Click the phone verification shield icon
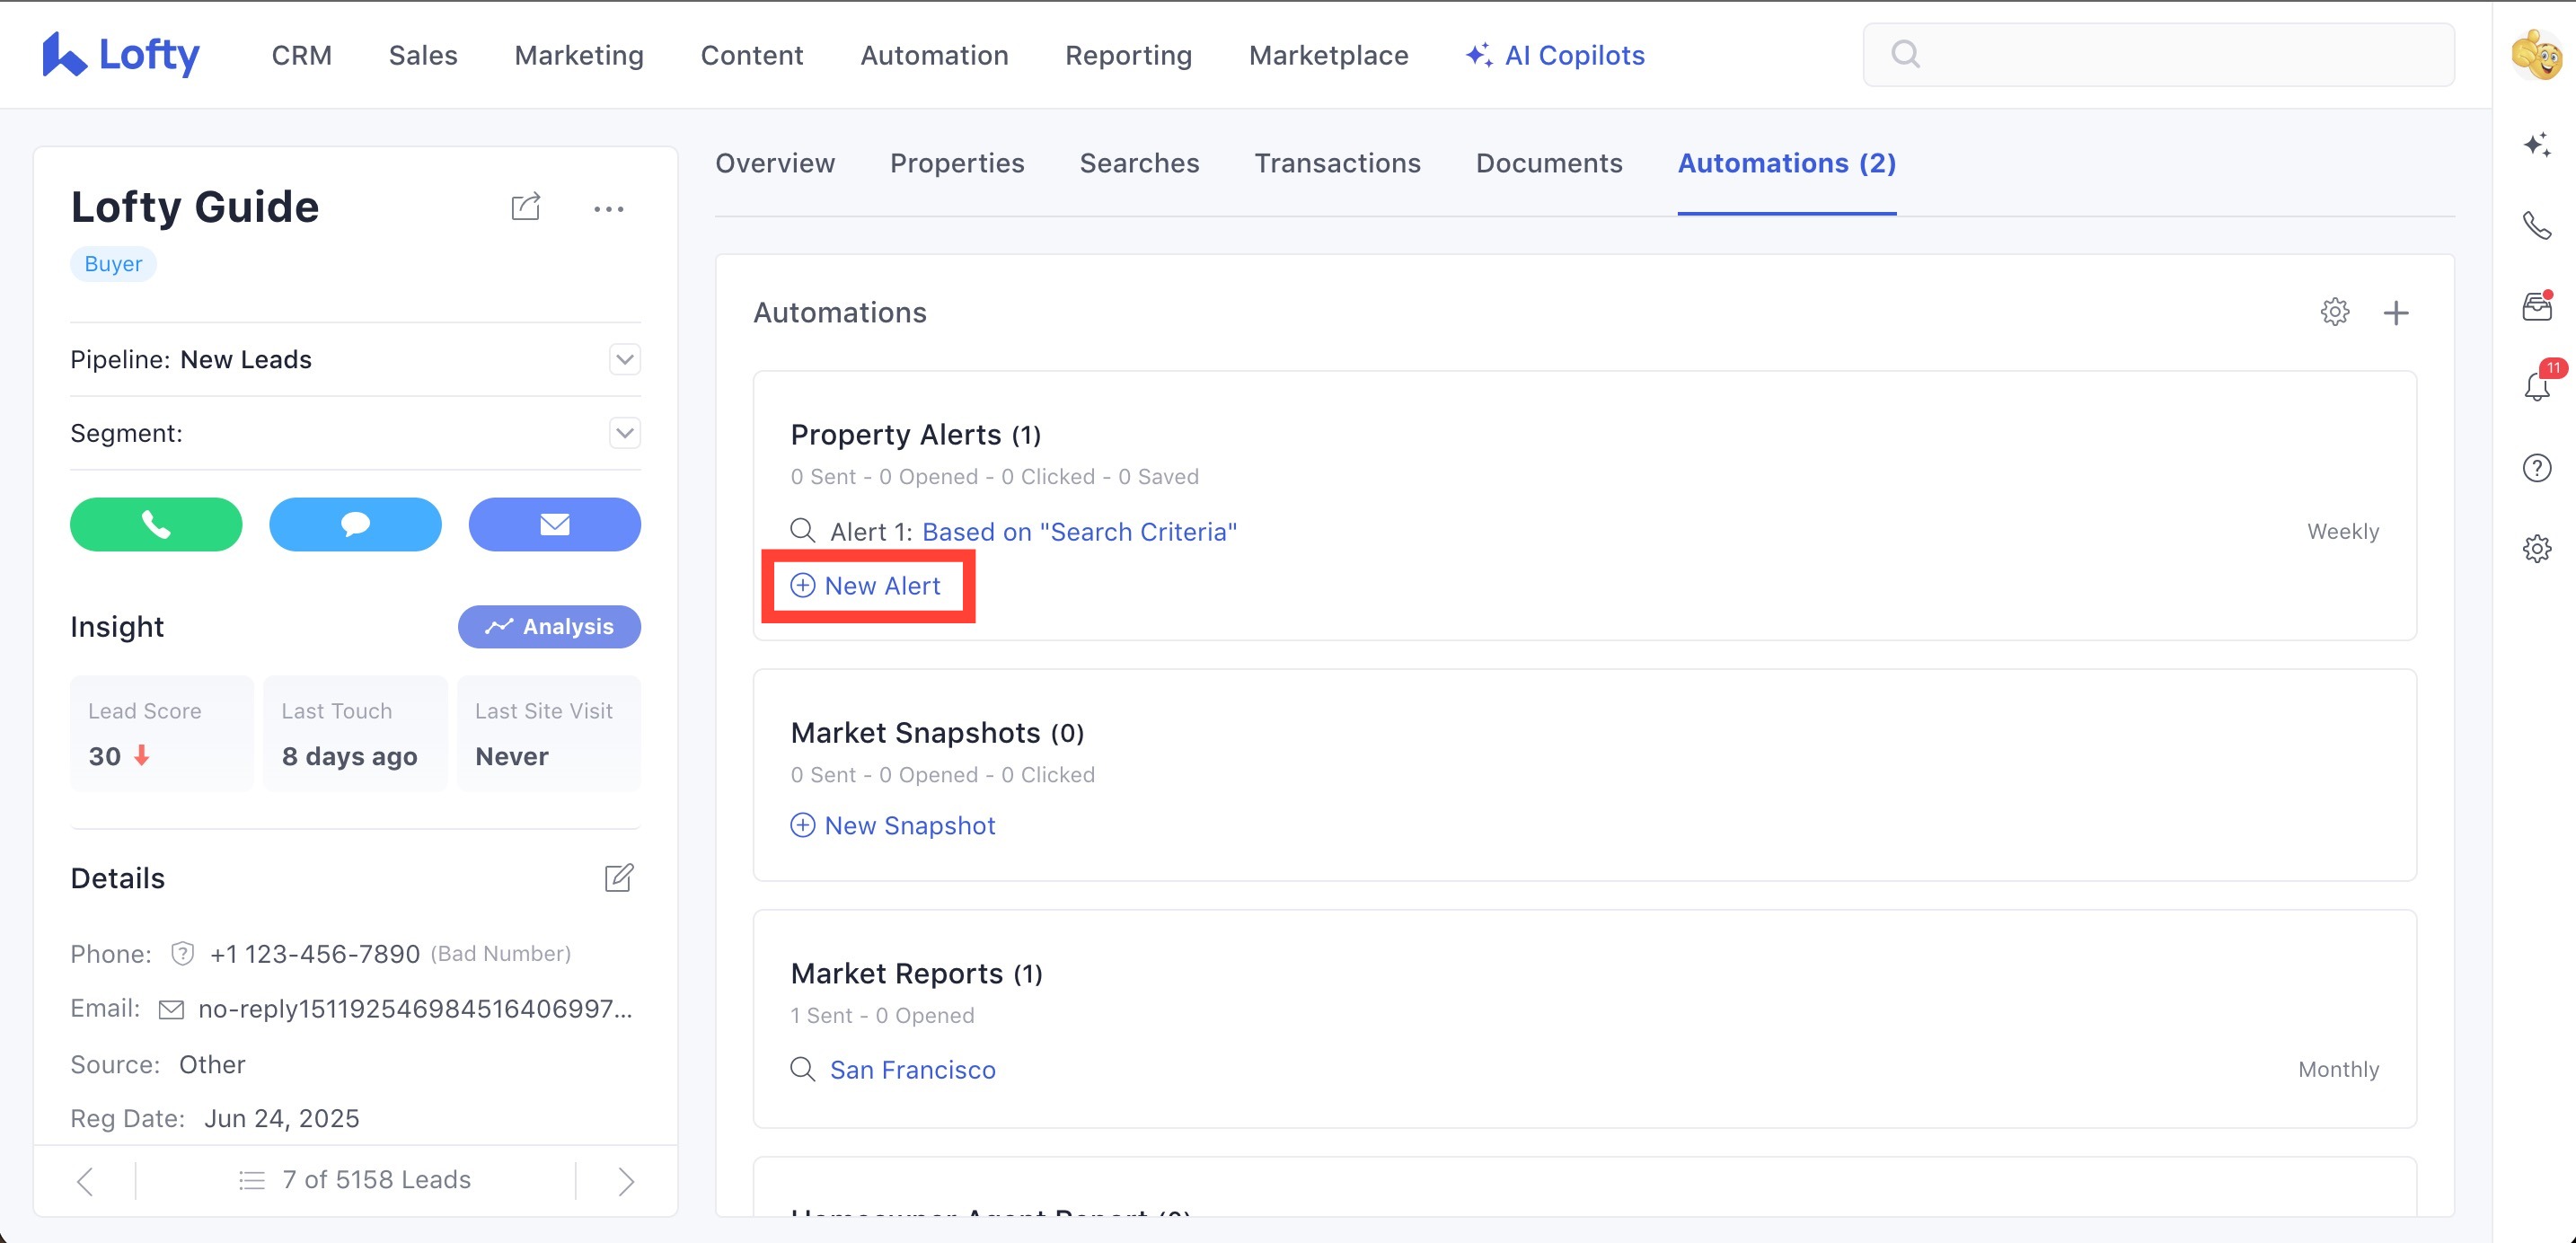 [182, 954]
